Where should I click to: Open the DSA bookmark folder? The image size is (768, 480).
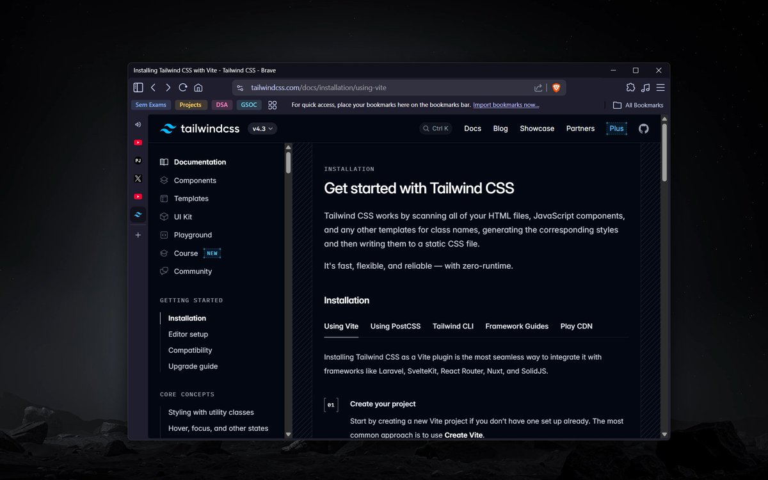(x=222, y=105)
